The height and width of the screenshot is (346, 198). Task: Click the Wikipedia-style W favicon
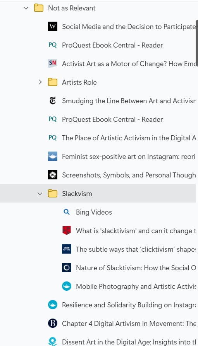tap(53, 27)
